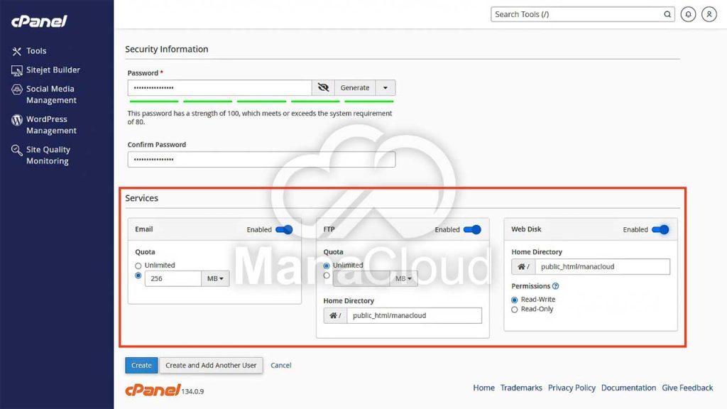This screenshot has width=727, height=409.
Task: Open FTP quota MB unit dropdown
Action: 404,278
